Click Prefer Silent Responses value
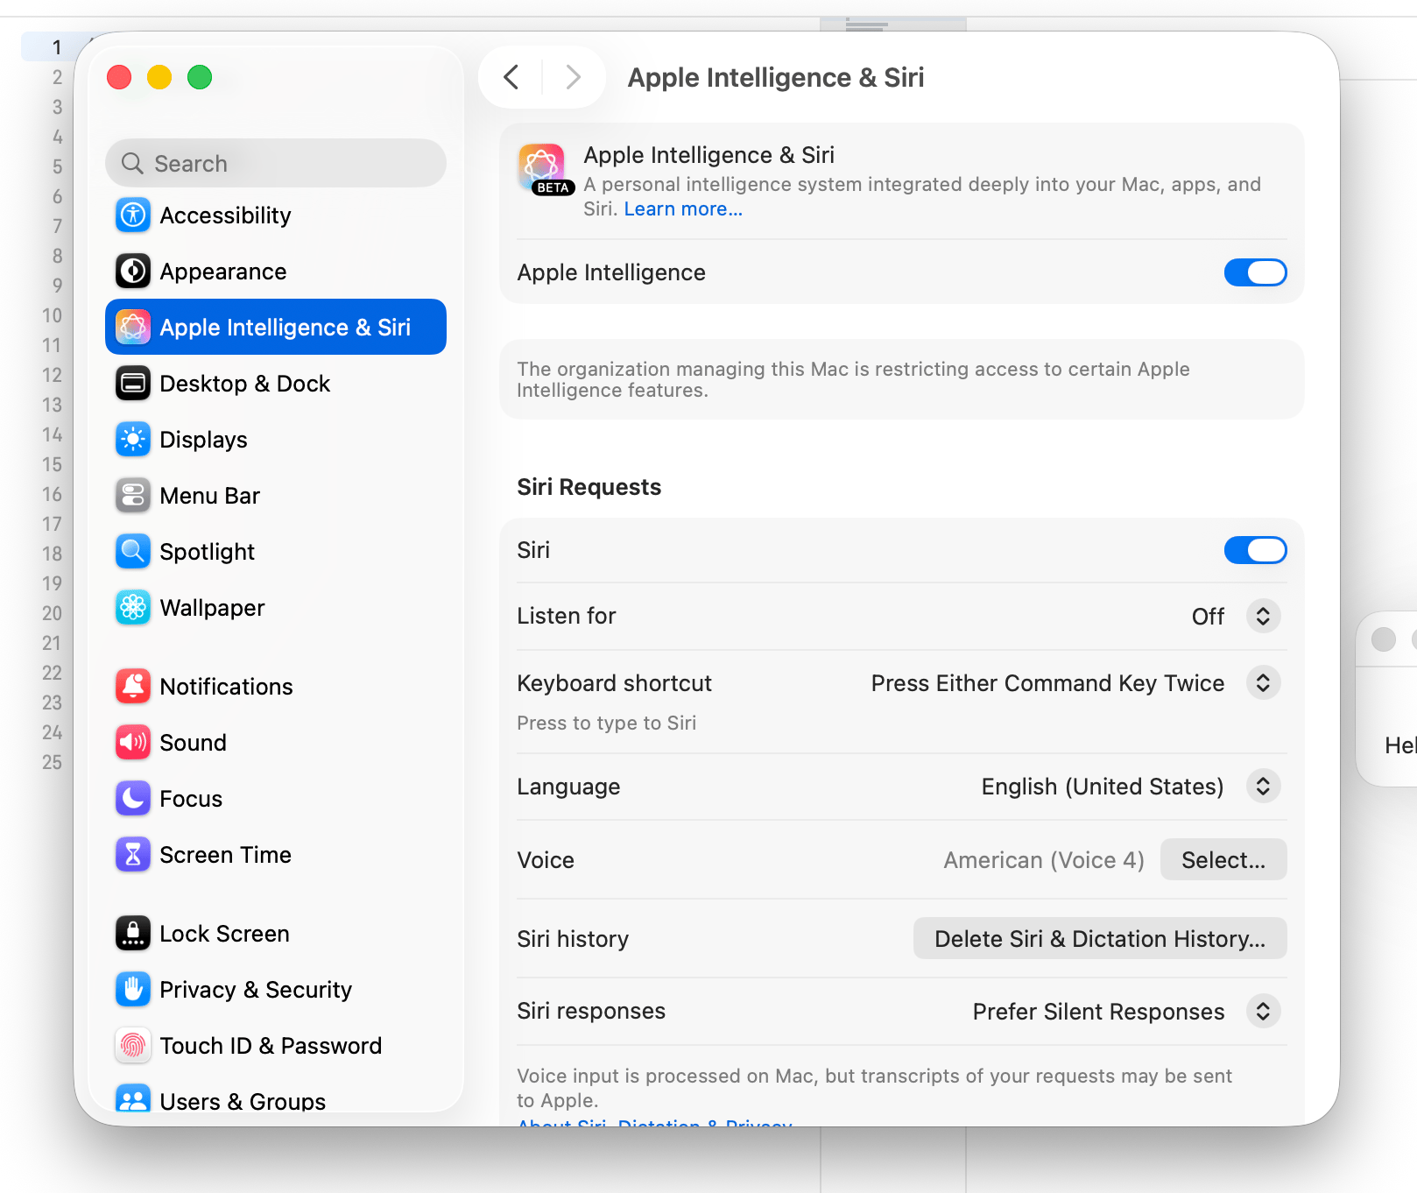1417x1193 pixels. point(1098,1012)
